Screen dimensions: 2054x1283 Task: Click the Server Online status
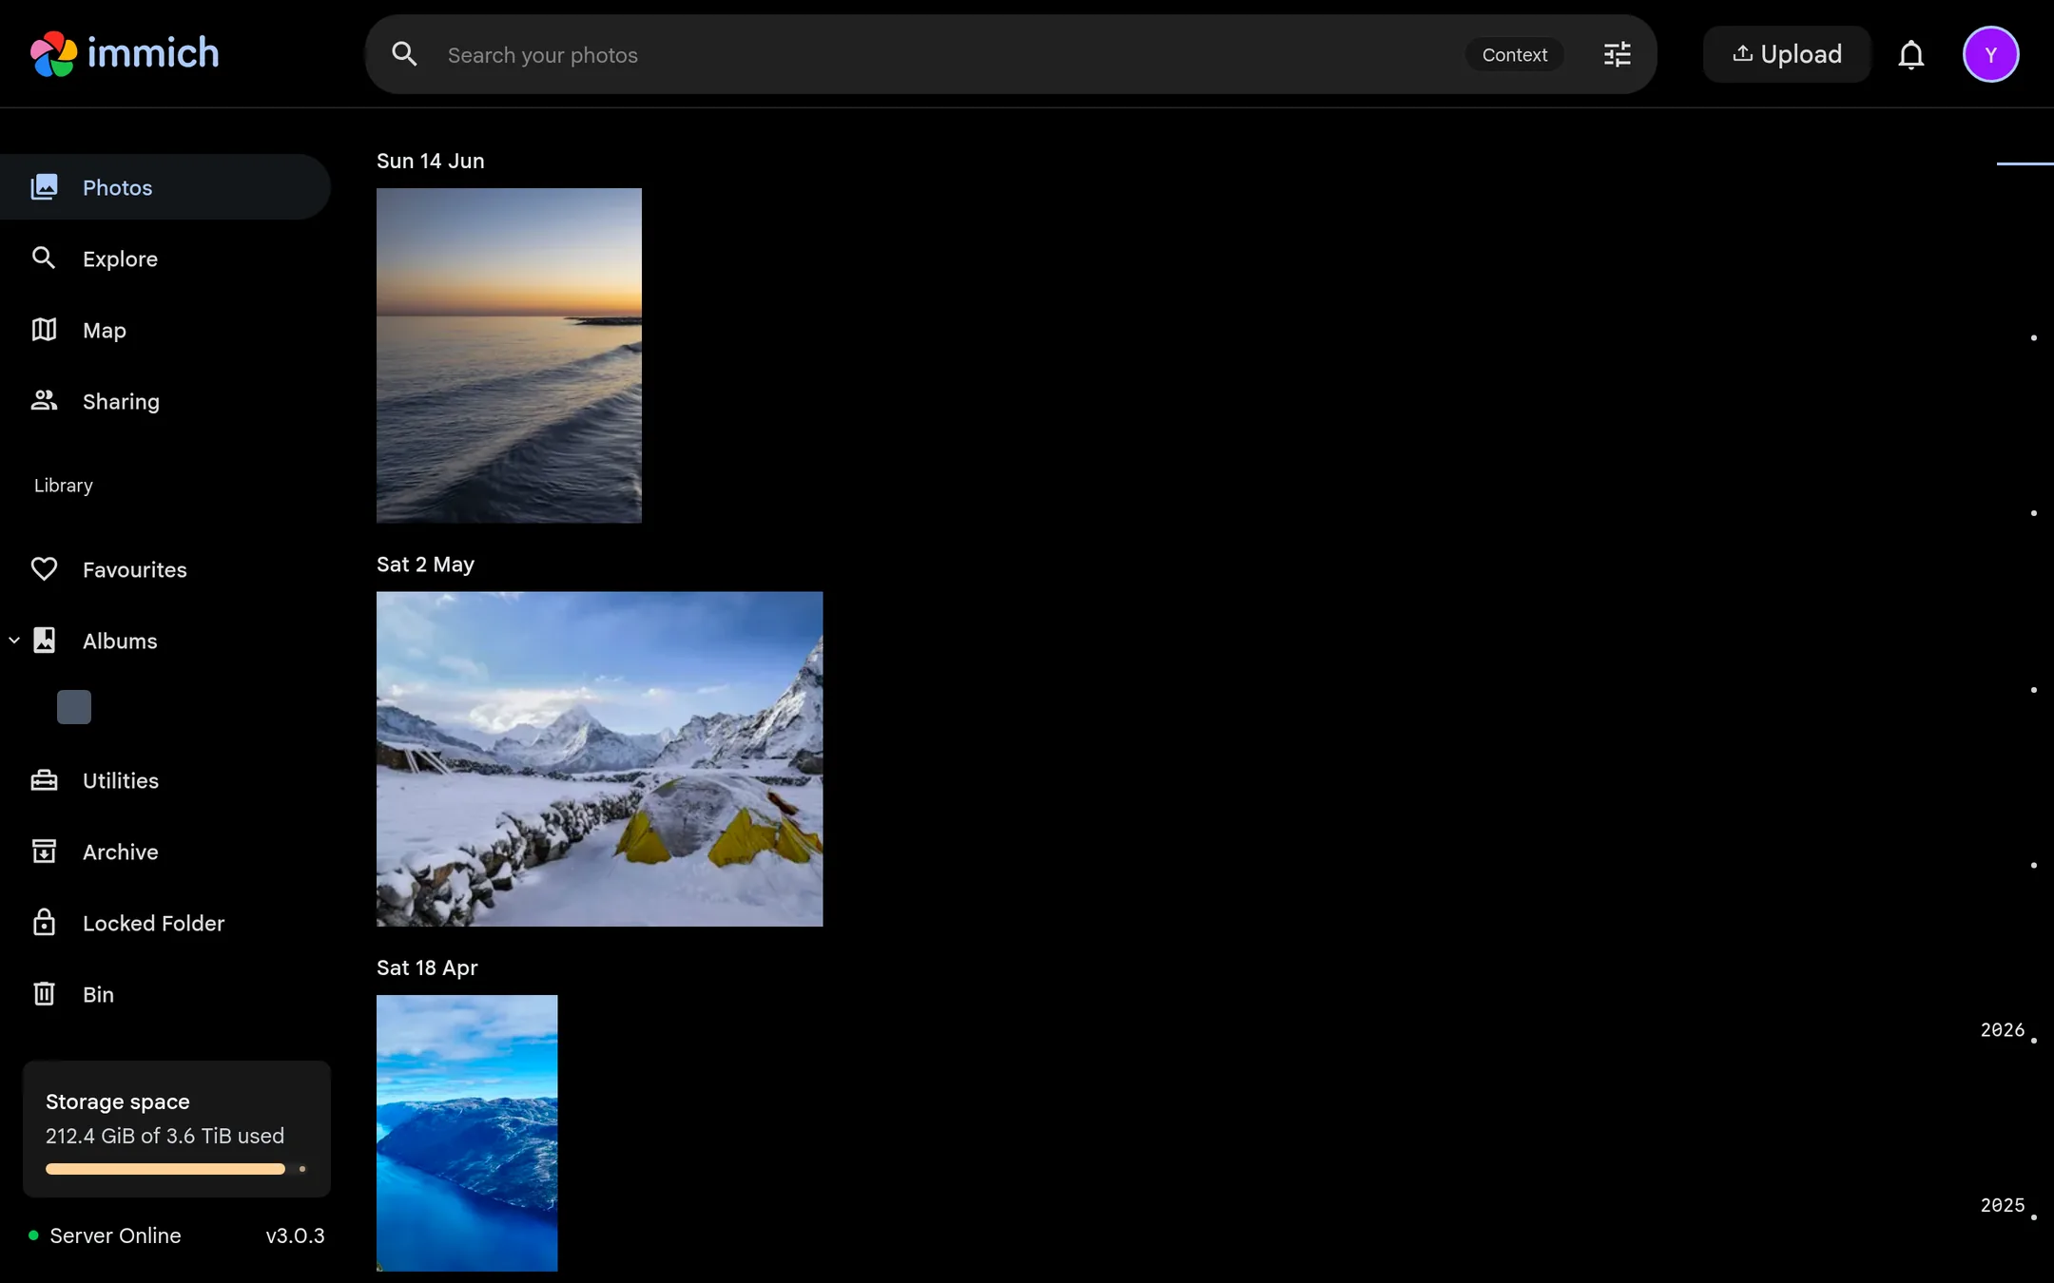(x=105, y=1235)
